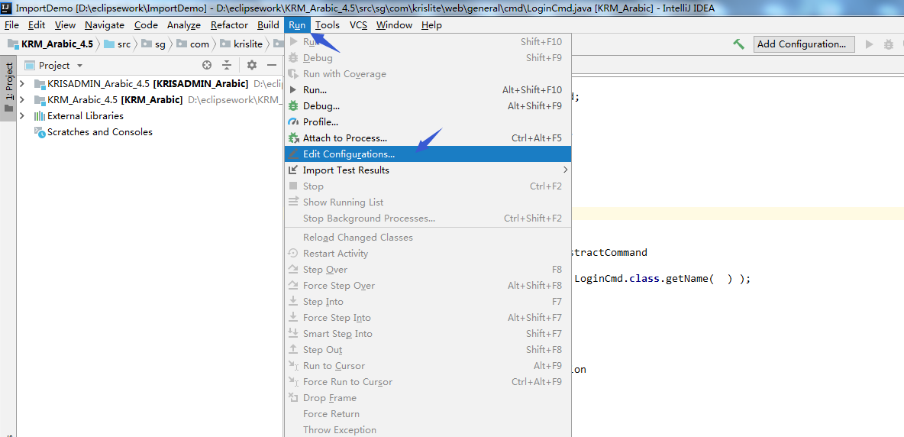Open the VCS menu
The height and width of the screenshot is (437, 904).
click(358, 24)
